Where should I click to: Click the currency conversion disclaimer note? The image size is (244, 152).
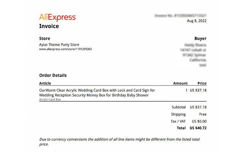[x=119, y=142]
